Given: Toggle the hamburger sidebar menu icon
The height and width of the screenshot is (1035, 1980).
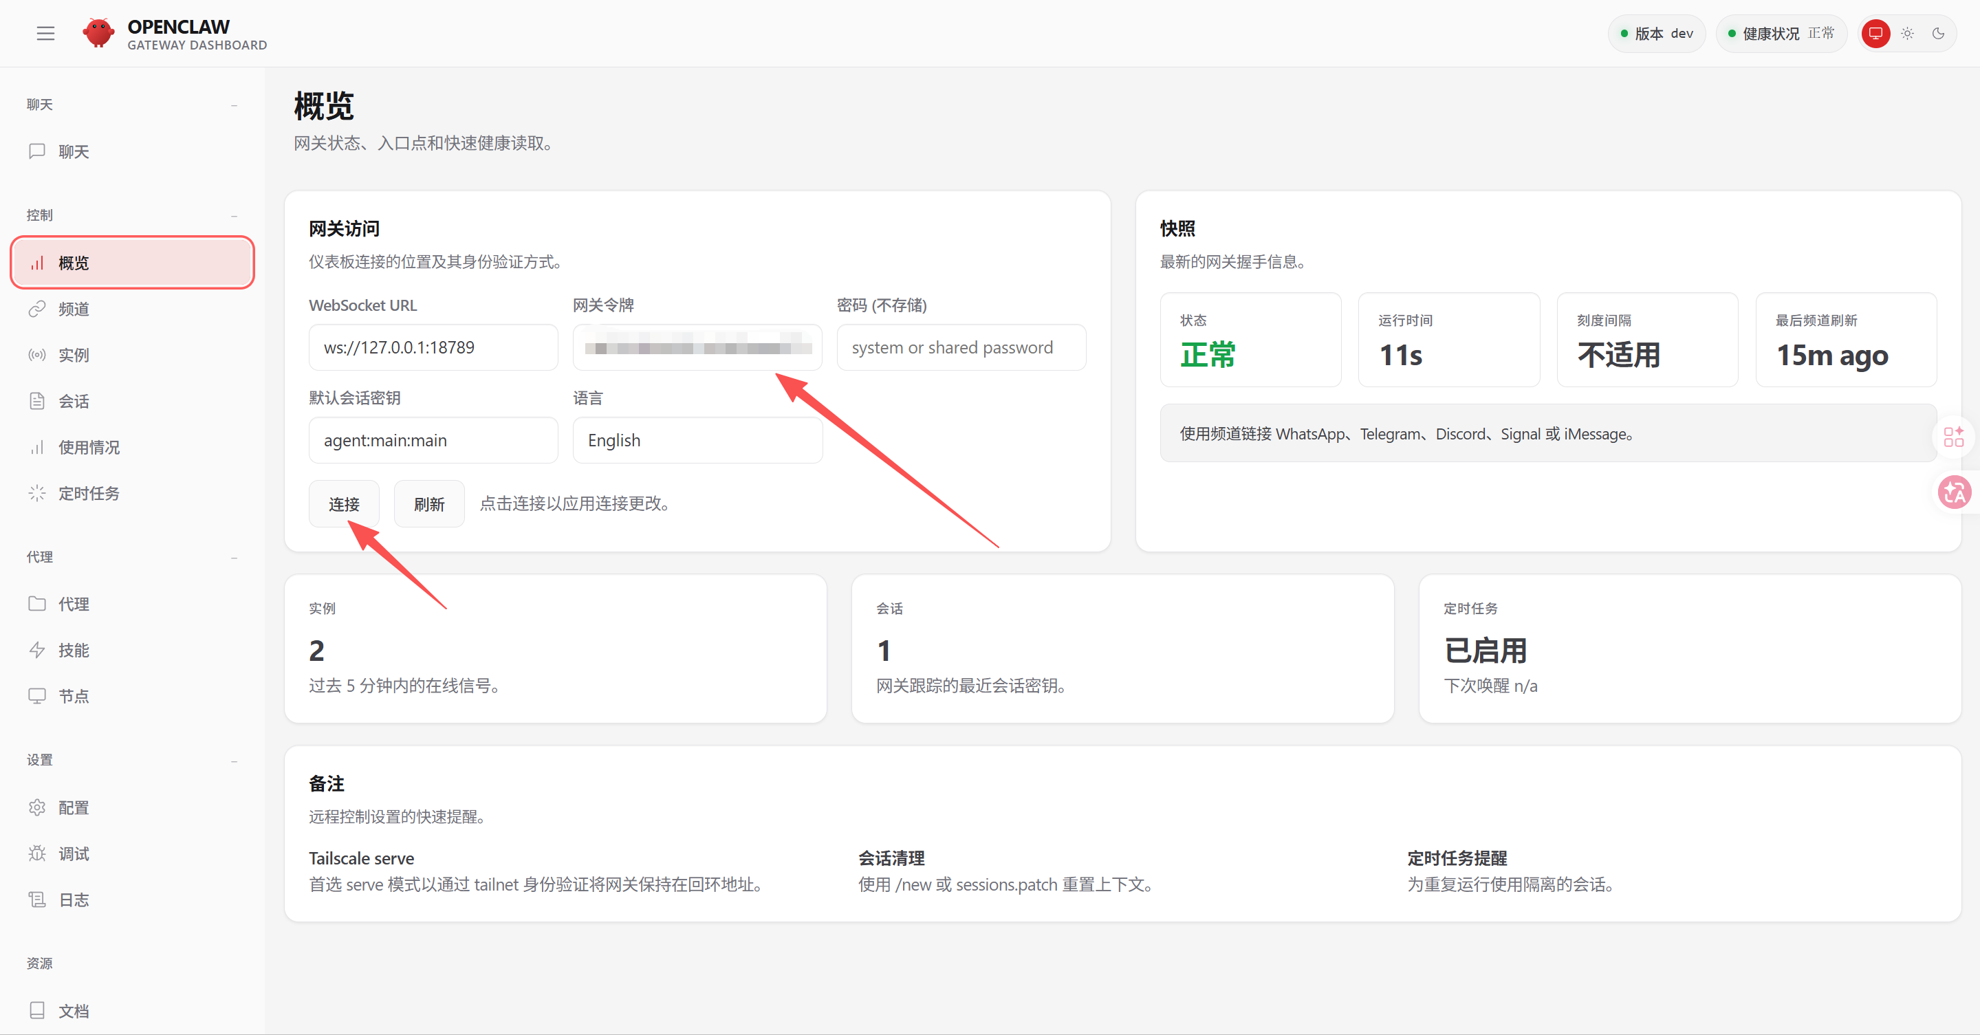Looking at the screenshot, I should point(45,33).
